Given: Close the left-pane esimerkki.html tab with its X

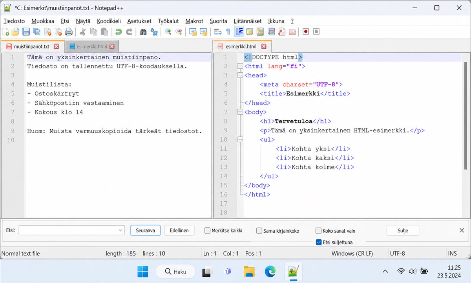Looking at the screenshot, I should (x=112, y=46).
